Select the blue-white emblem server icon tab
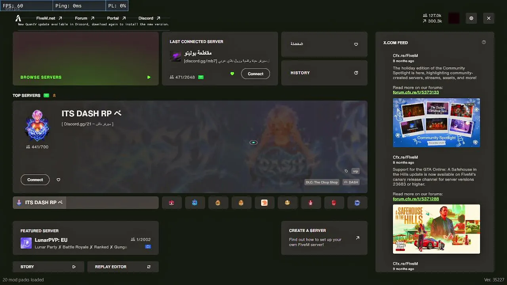Image resolution: width=507 pixels, height=285 pixels. point(357,203)
